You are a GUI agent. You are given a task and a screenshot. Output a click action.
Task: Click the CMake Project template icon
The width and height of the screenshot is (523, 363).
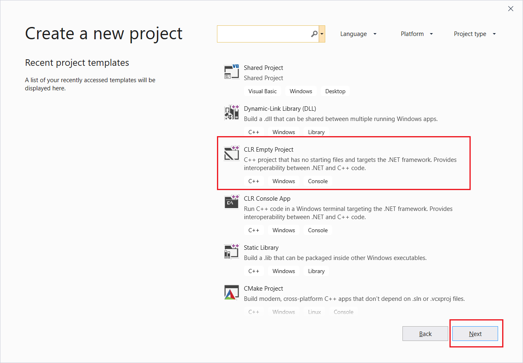click(x=231, y=292)
